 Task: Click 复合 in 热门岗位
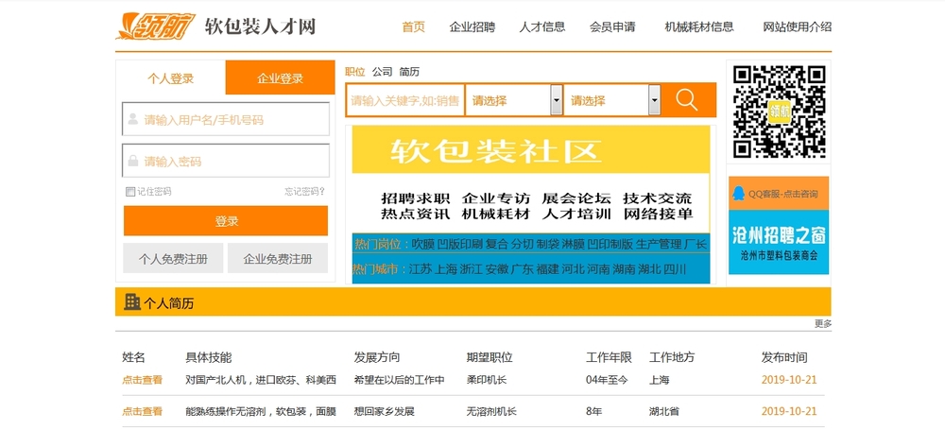(497, 244)
